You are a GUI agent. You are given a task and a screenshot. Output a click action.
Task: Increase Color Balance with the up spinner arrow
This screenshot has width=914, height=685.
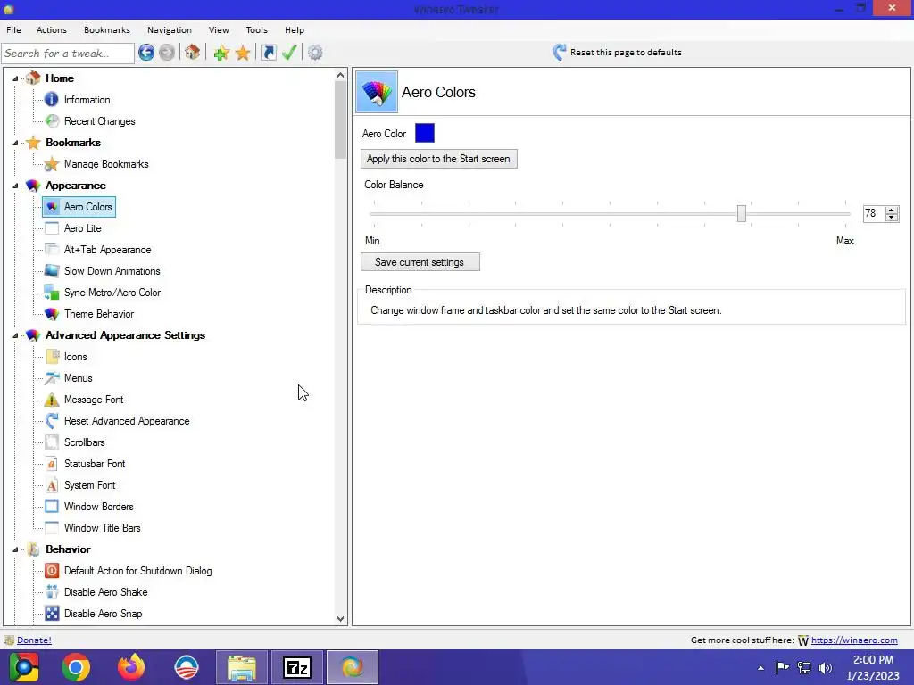pos(892,210)
